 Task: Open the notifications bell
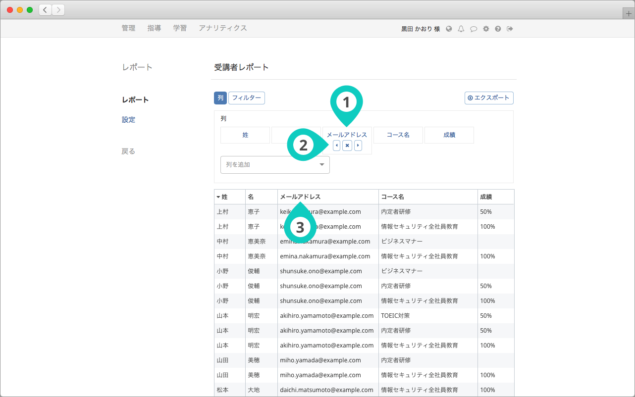[461, 29]
